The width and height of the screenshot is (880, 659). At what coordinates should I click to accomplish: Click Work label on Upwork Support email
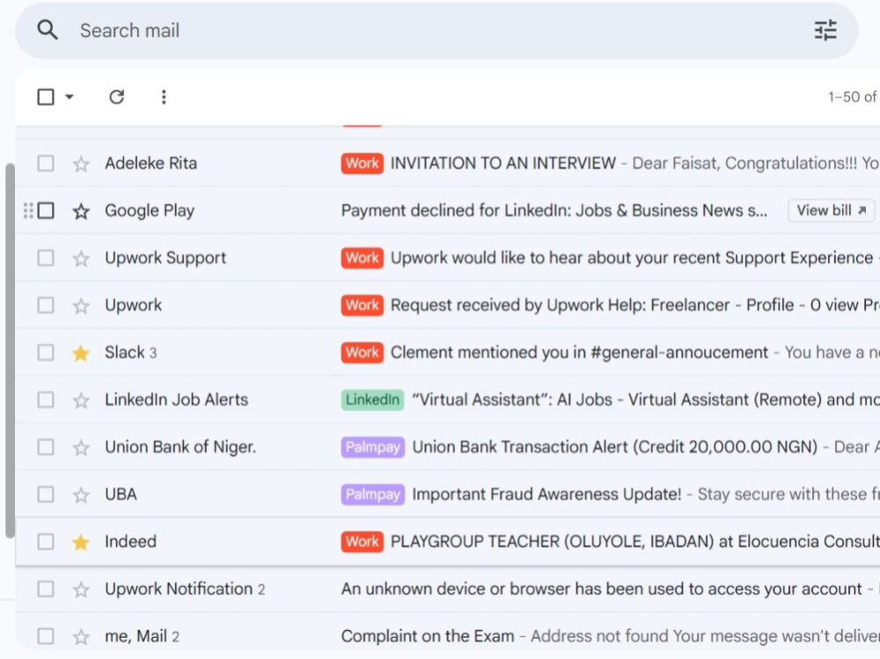[362, 258]
